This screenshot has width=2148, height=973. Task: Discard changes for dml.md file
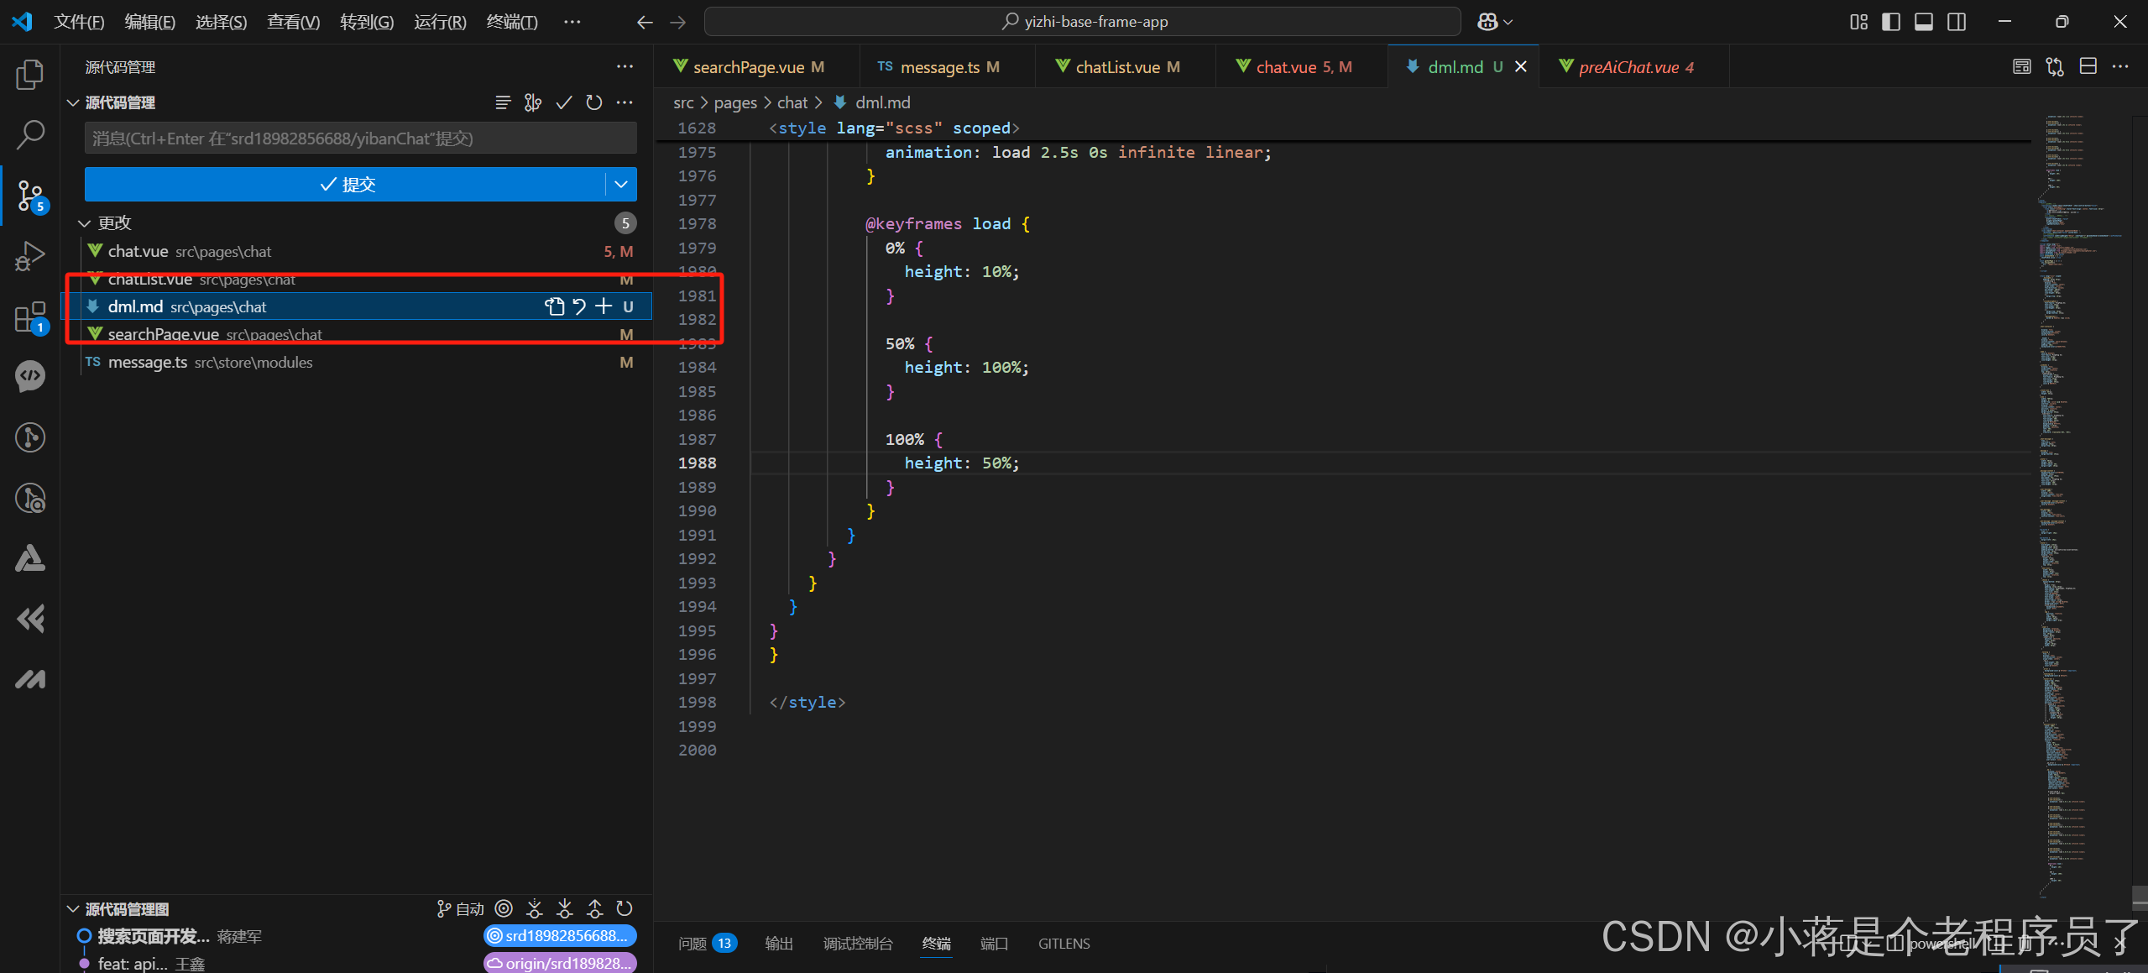coord(579,306)
